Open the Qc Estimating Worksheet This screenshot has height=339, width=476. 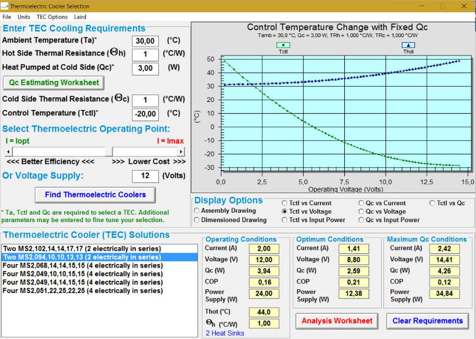point(54,83)
